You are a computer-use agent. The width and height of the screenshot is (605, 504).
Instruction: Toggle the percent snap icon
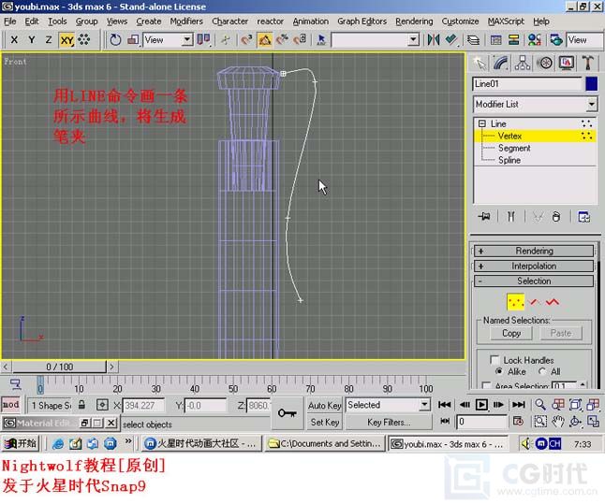coord(282,39)
